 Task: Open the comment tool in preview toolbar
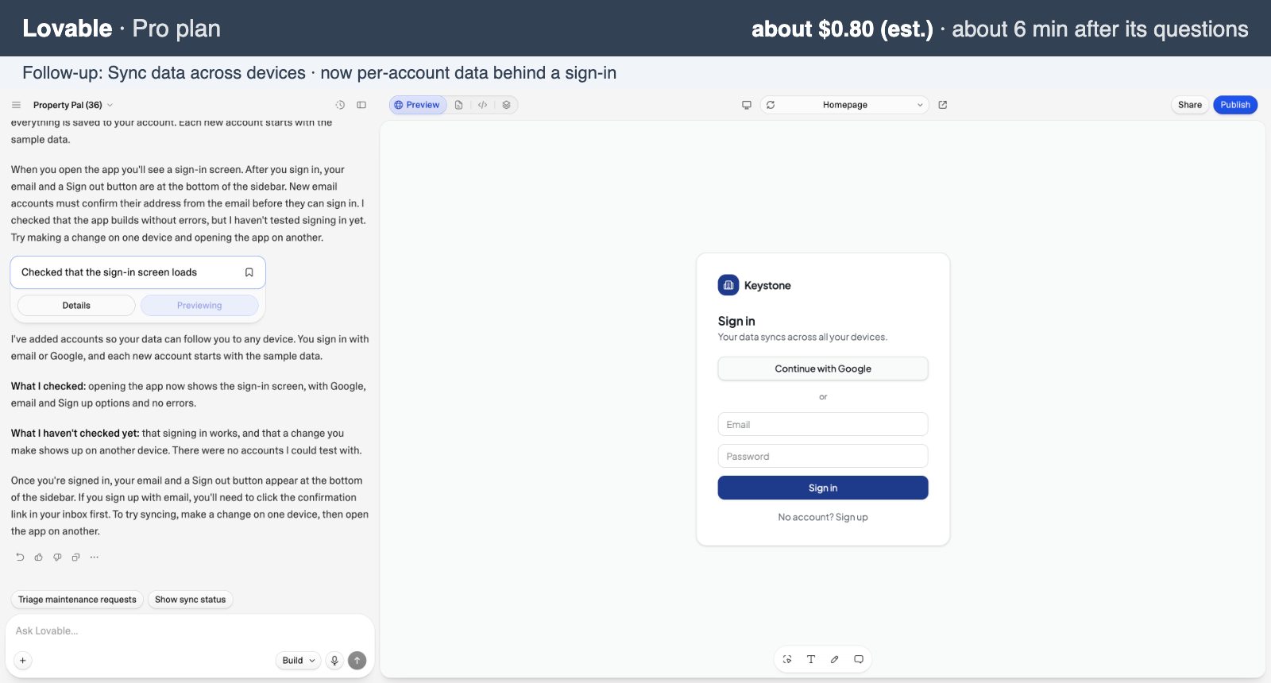(859, 659)
